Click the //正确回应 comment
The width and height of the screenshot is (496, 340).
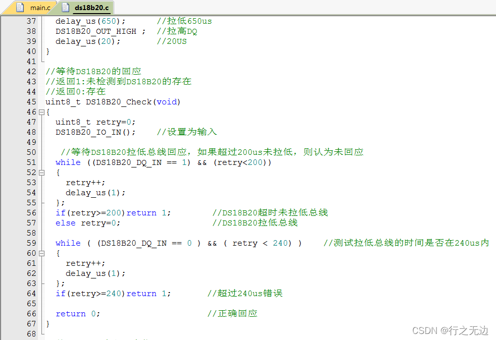tap(232, 313)
